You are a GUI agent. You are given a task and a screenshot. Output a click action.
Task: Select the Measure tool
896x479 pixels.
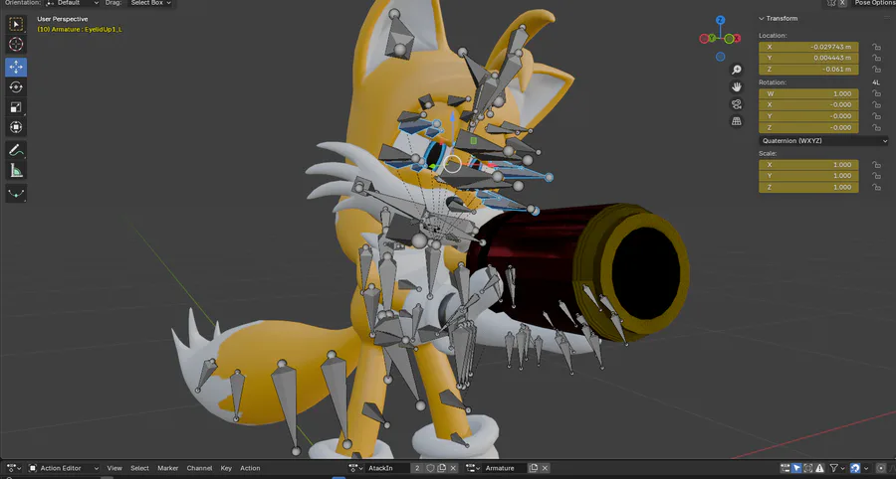(x=16, y=170)
